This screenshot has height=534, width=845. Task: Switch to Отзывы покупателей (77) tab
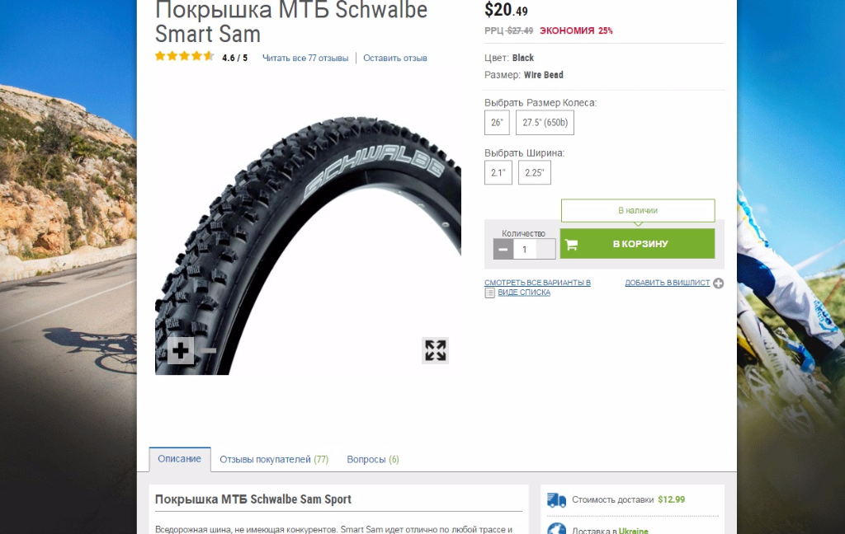pos(274,459)
